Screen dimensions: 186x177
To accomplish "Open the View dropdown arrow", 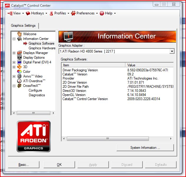I will click(23, 14).
